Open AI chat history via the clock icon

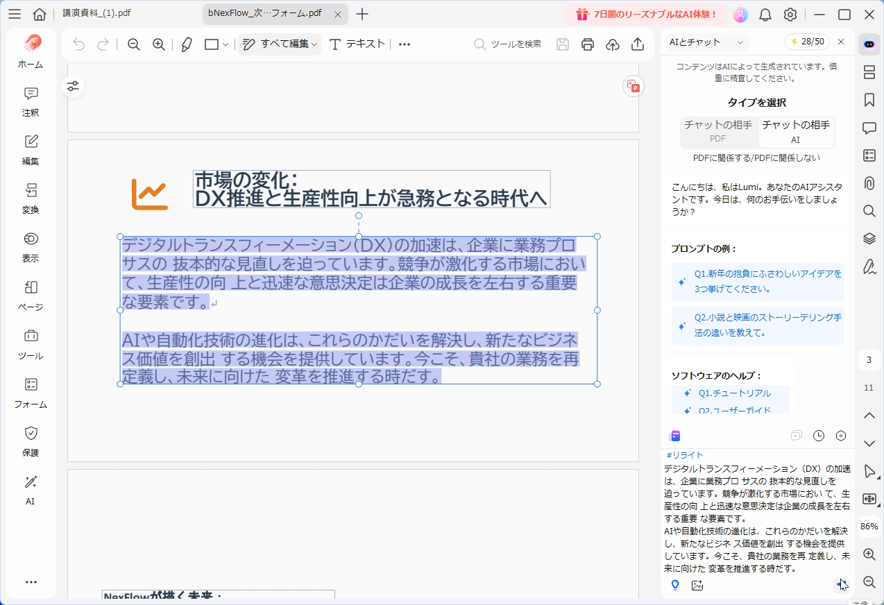click(819, 436)
